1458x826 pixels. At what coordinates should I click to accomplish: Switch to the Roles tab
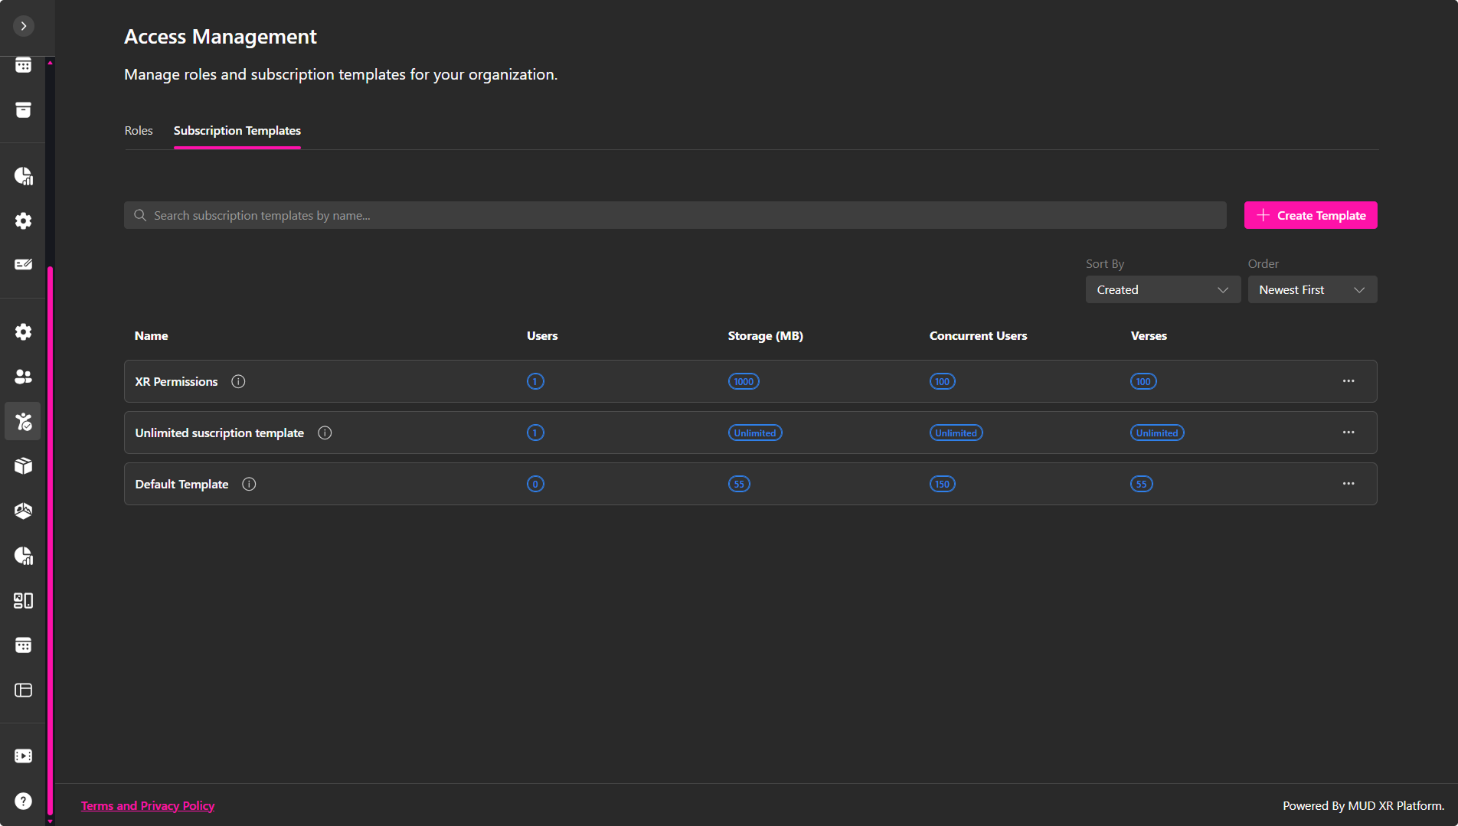point(139,131)
